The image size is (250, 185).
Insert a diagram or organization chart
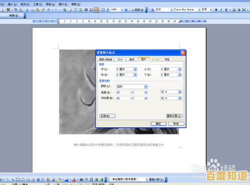click(42, 179)
